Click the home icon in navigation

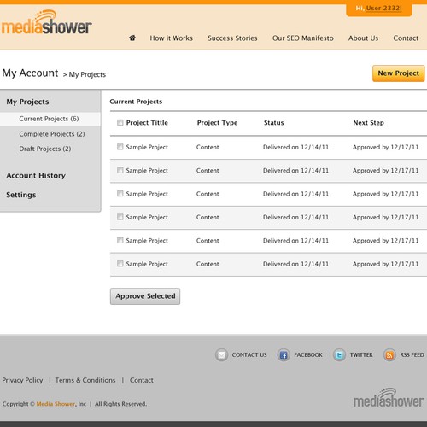tap(132, 38)
